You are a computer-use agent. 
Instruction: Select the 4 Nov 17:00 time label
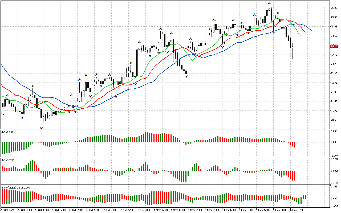[229, 210]
